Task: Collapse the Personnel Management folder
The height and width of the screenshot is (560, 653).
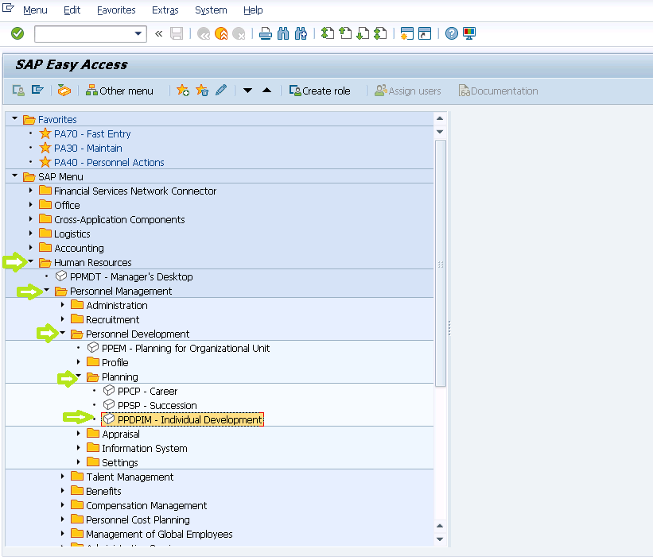Action: (47, 290)
